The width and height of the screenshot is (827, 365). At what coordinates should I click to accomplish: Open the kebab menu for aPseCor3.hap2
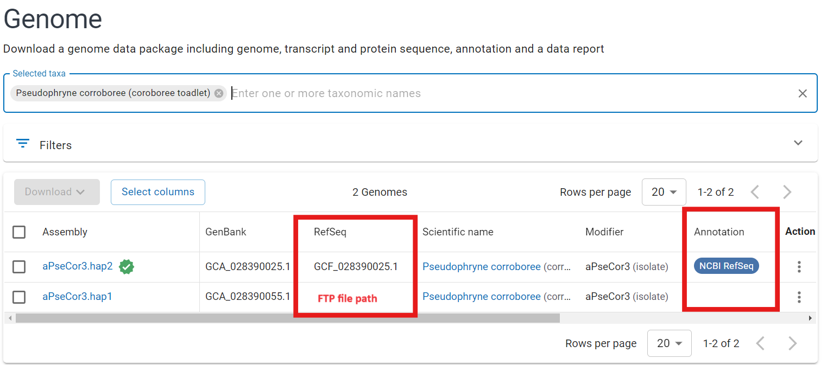799,266
